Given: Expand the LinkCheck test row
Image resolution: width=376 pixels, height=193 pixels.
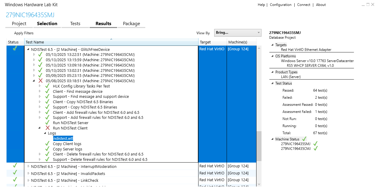Looking at the screenshot, I should [x=28, y=180].
